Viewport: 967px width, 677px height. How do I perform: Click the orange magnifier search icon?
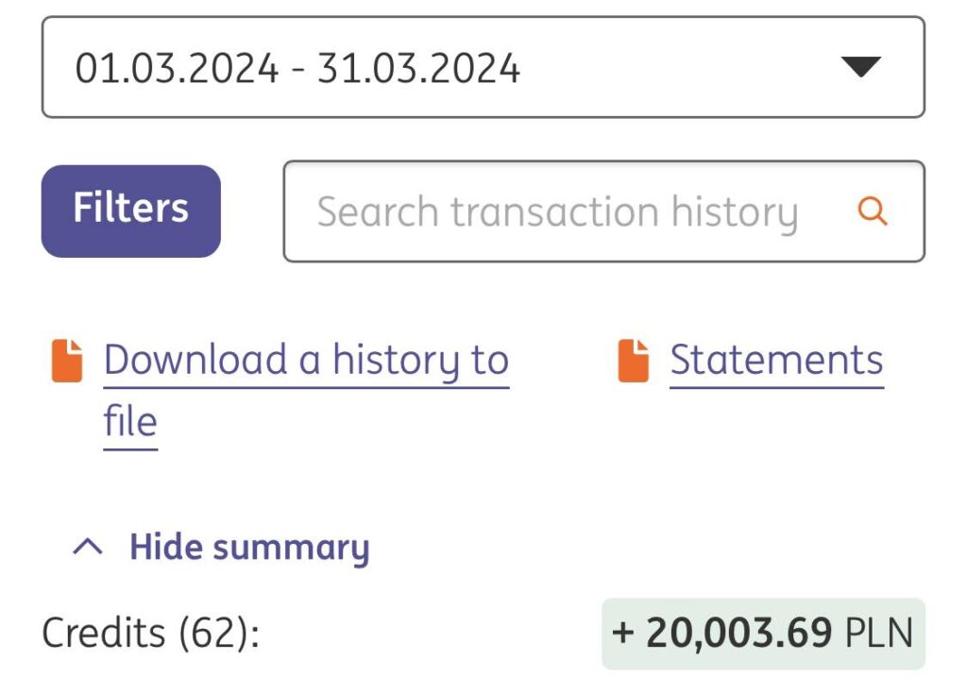click(873, 212)
